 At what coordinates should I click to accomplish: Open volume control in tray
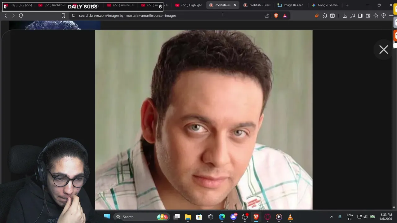(x=365, y=217)
